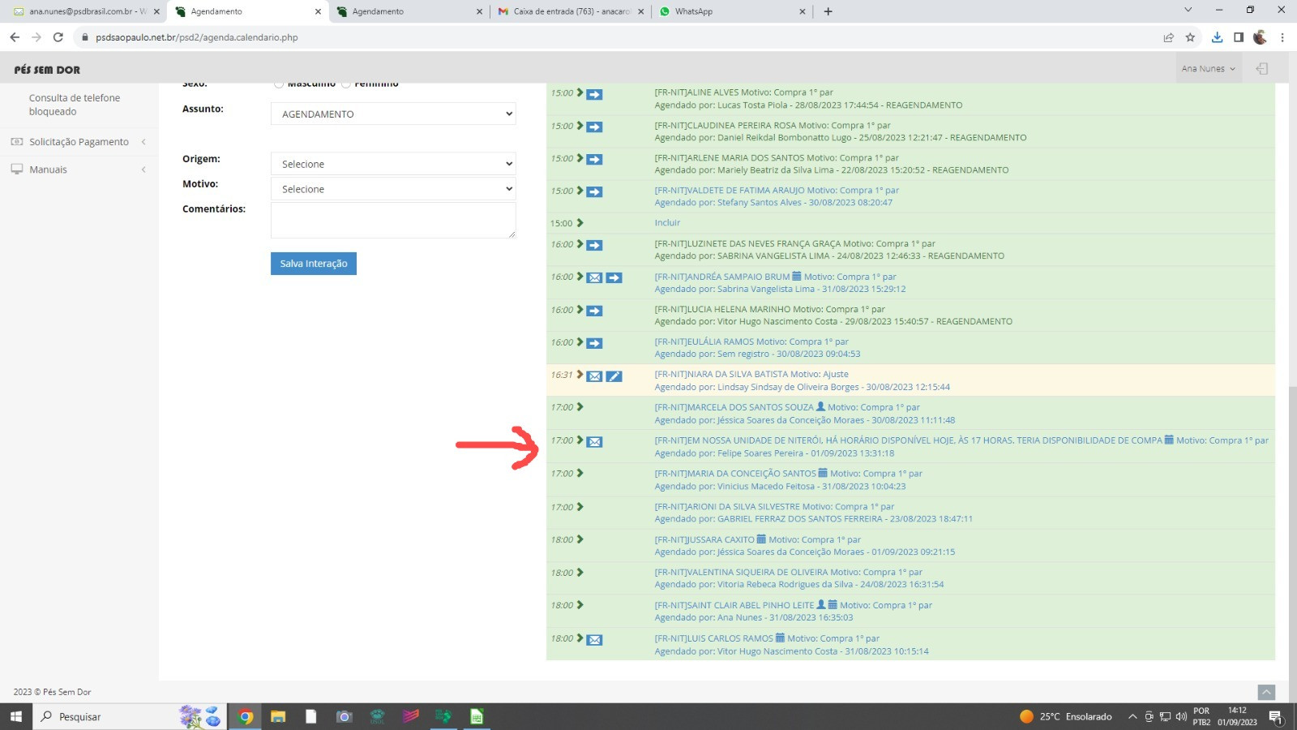Open the Chrome downloads icon
The height and width of the screenshot is (730, 1297).
point(1217,37)
